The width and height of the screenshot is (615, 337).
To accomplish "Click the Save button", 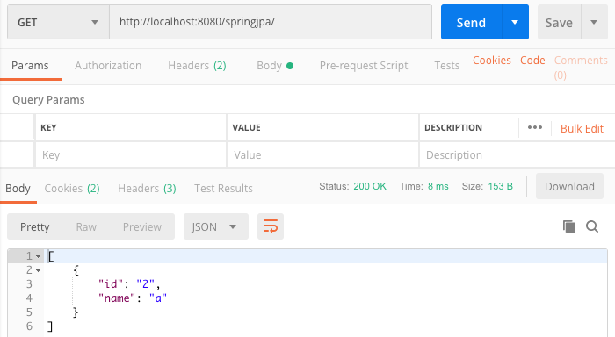I will coord(559,22).
